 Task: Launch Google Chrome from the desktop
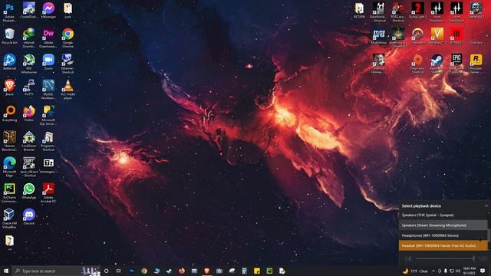point(68,38)
